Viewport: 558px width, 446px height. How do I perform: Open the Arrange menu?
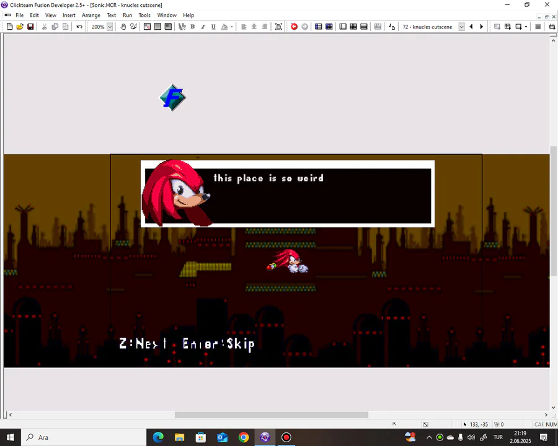91,15
